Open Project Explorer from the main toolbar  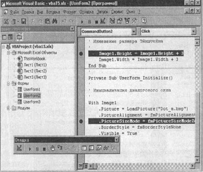point(112,21)
